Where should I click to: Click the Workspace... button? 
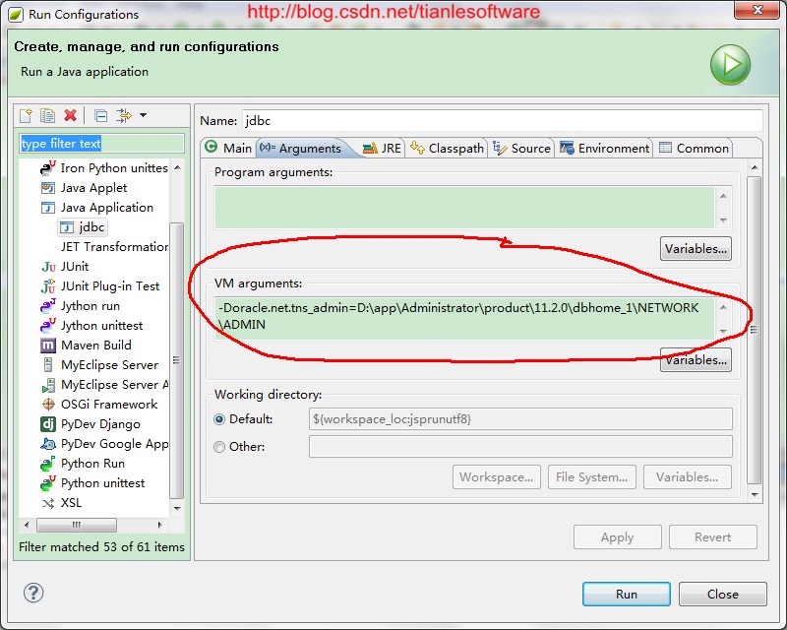tap(497, 477)
